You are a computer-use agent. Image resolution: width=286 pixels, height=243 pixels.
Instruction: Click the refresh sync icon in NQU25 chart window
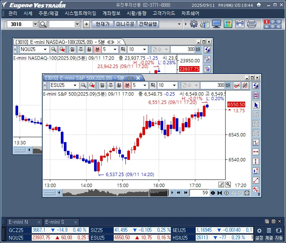207,50
